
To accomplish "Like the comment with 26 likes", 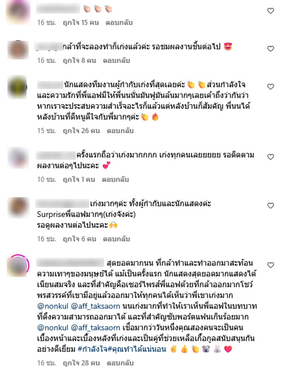I will coord(270,87).
